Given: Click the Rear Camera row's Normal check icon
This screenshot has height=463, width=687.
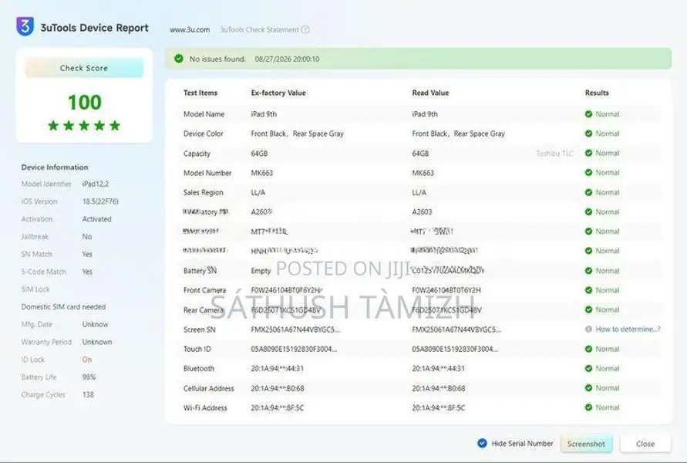Looking at the screenshot, I should 588,309.
